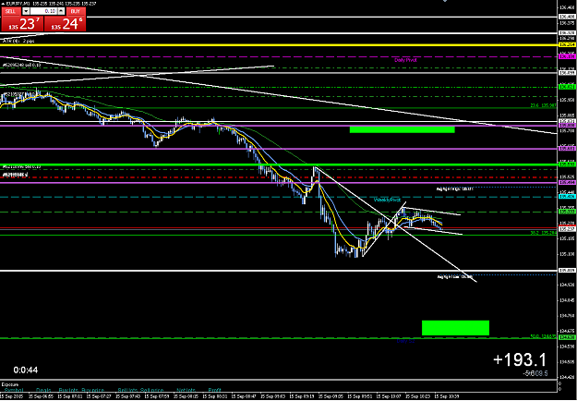Sort exposure by Buy price column
Viewport: 577px width, 401px height.
tap(92, 390)
